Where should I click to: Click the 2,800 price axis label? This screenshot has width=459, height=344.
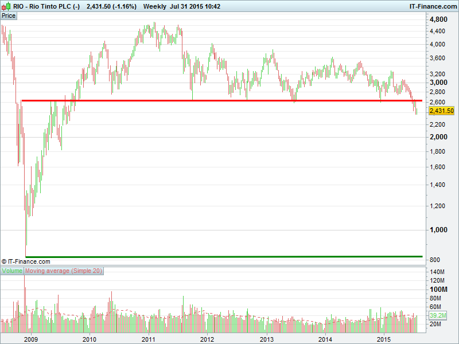(x=437, y=92)
